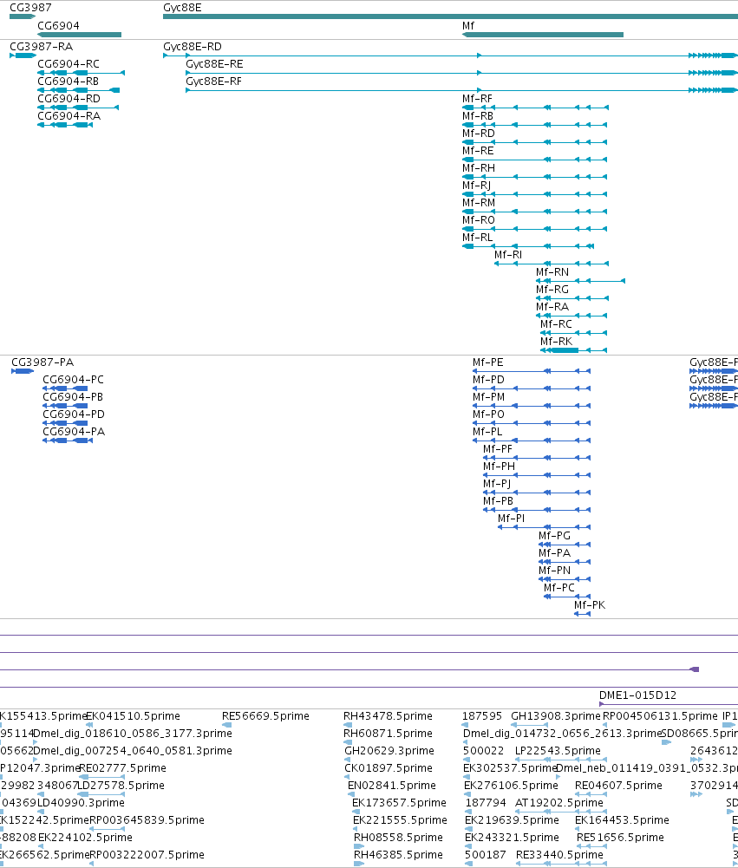Image resolution: width=738 pixels, height=868 pixels.
Task: Click the RE56669.5prime EST
Action: [x=227, y=725]
